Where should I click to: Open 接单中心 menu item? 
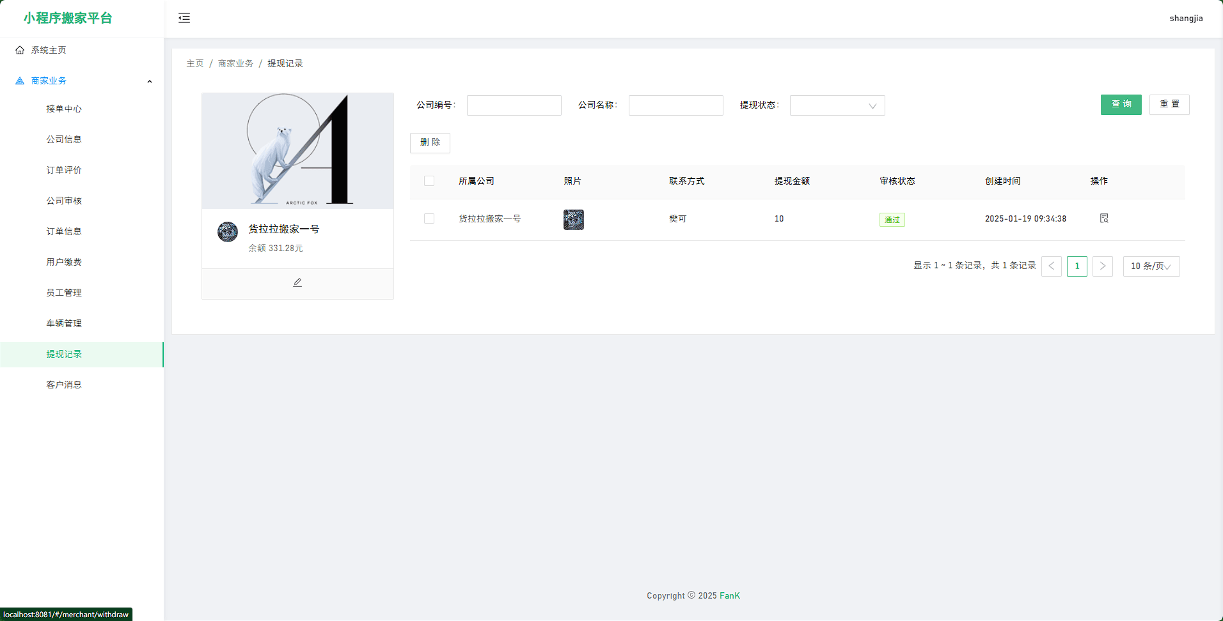point(82,109)
